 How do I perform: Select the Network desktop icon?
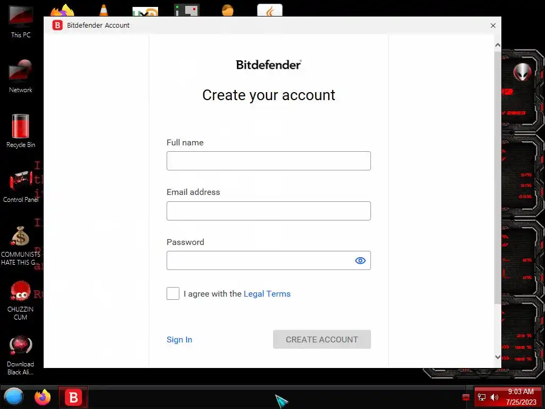(21, 77)
